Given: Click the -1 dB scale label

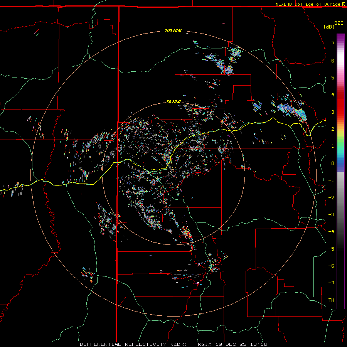Looking at the screenshot, I should (331, 180).
